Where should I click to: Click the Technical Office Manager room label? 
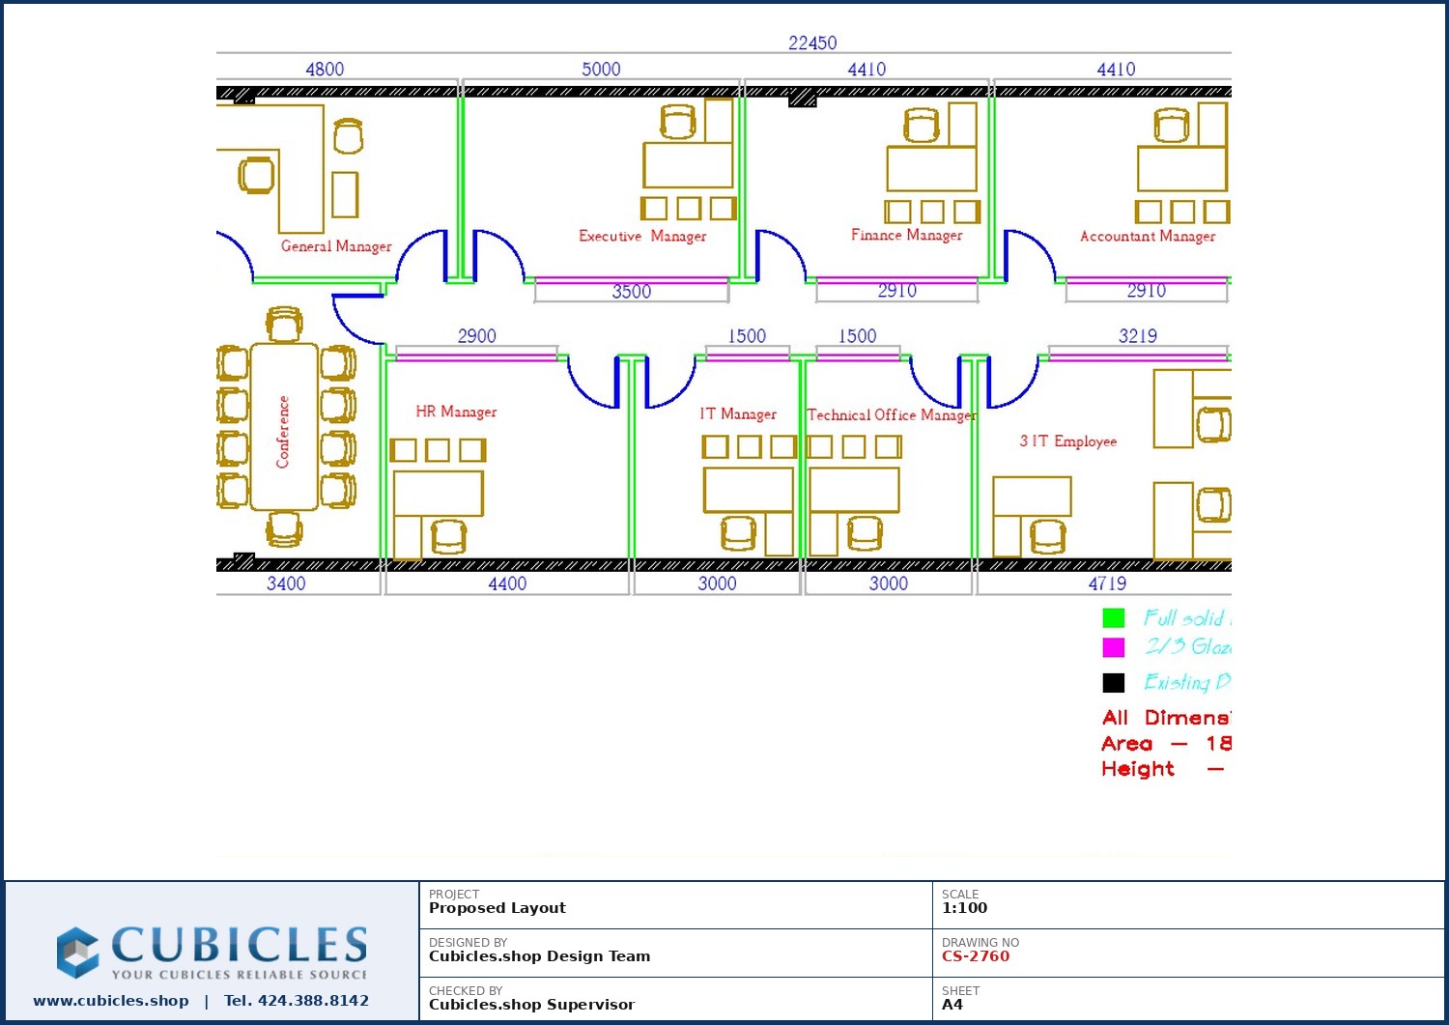(x=892, y=414)
